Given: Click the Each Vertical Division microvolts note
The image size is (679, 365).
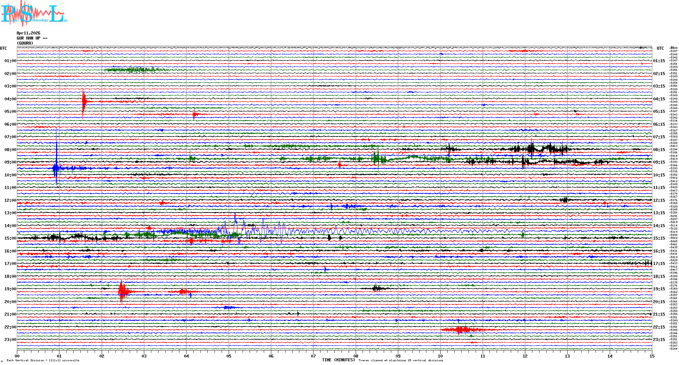Looking at the screenshot, I should click(43, 360).
